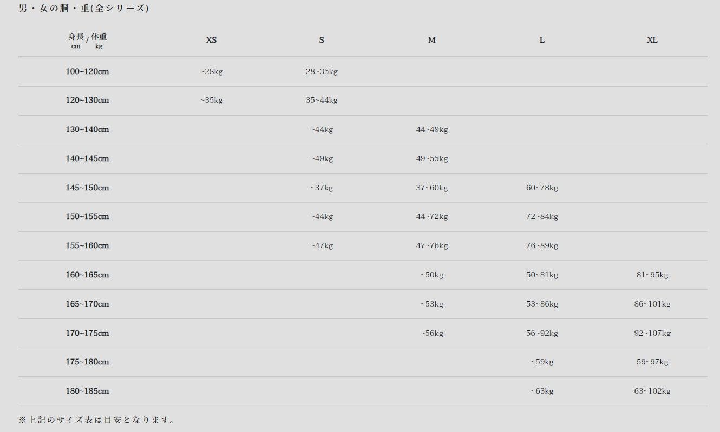The width and height of the screenshot is (720, 432).
Task: Click the 男・女の胴・垂 table title
Action: 84,9
